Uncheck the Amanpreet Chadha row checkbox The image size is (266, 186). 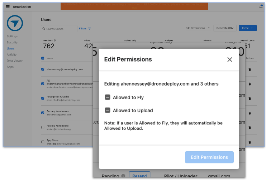(x=43, y=98)
